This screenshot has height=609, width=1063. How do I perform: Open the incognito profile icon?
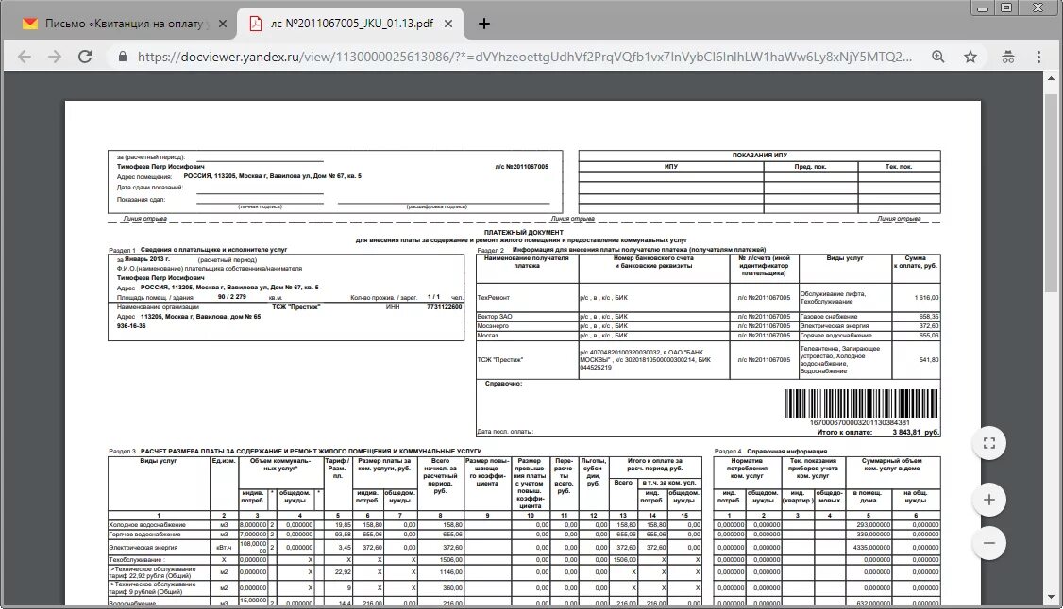(1008, 57)
